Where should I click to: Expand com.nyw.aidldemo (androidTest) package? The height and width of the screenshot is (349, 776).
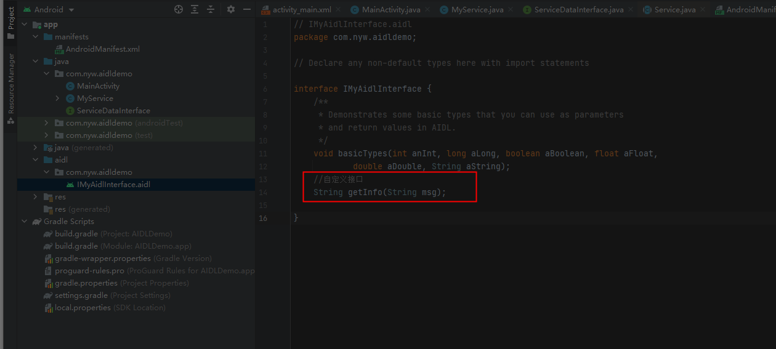(x=47, y=123)
